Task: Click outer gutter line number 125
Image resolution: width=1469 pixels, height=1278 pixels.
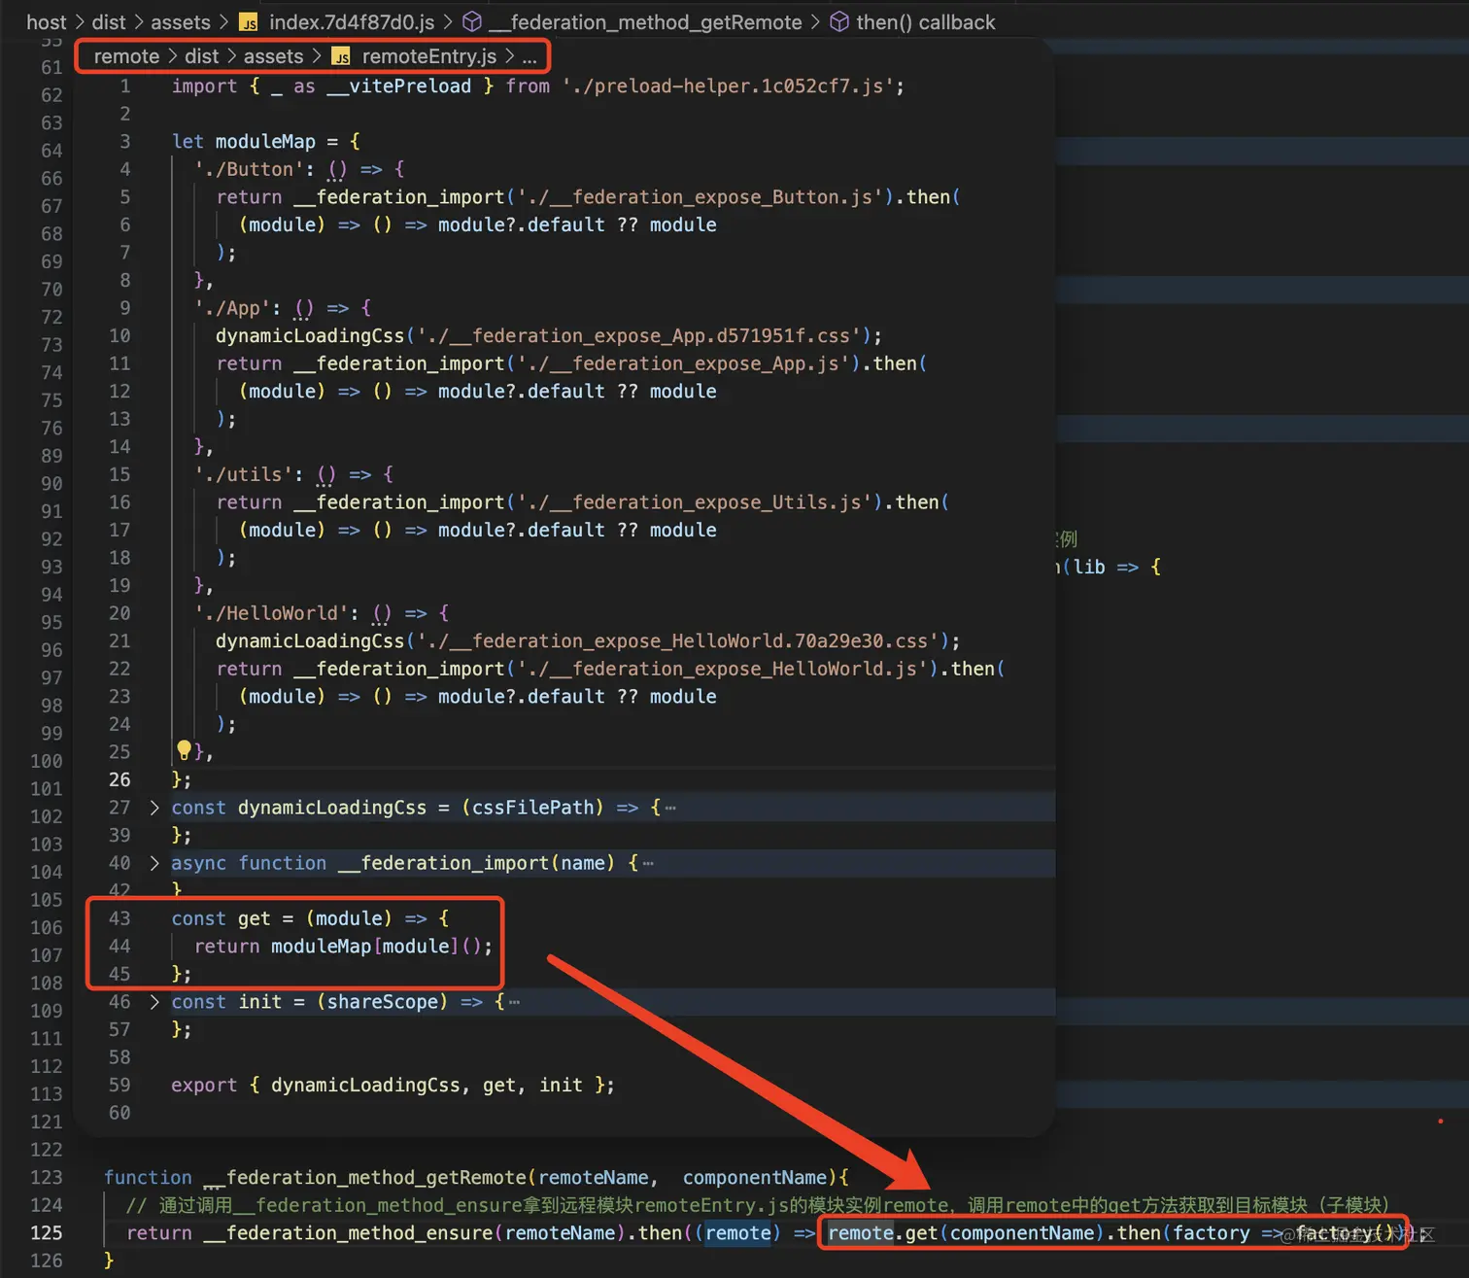Action: pyautogui.click(x=46, y=1232)
